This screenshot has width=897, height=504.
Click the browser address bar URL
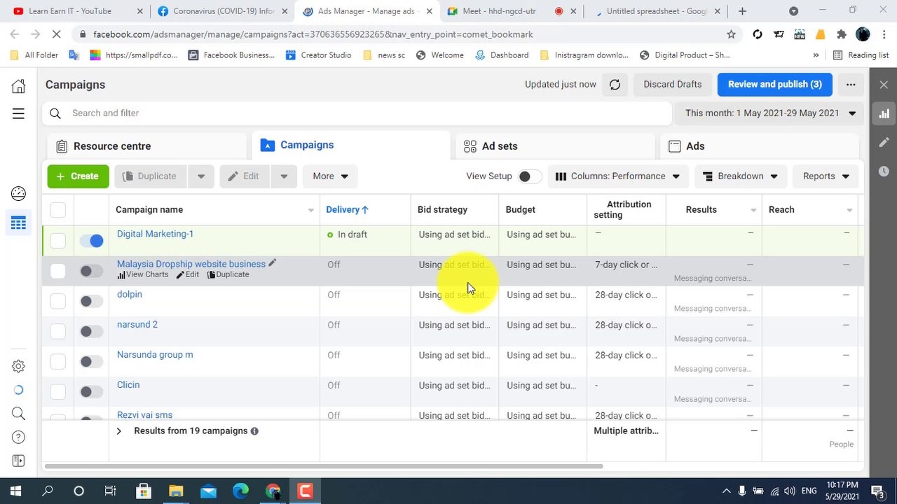(313, 34)
